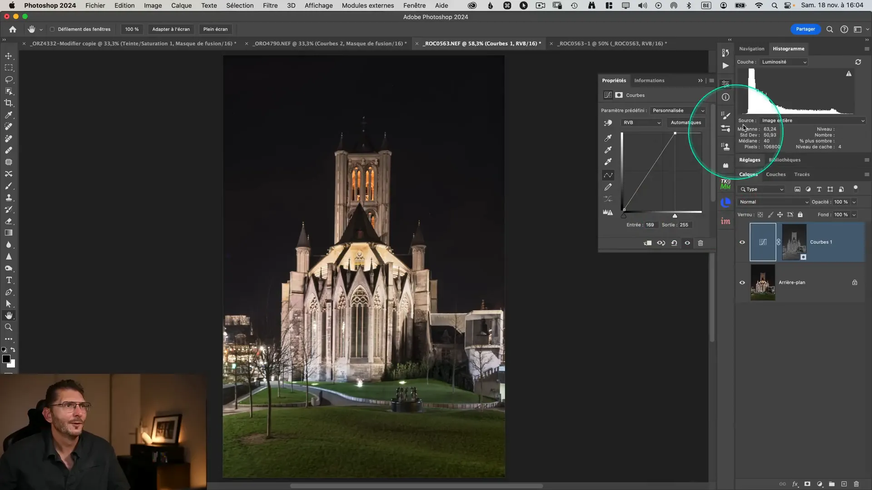Image resolution: width=872 pixels, height=490 pixels.
Task: Click the Adapter à l'écran button
Action: pyautogui.click(x=171, y=29)
